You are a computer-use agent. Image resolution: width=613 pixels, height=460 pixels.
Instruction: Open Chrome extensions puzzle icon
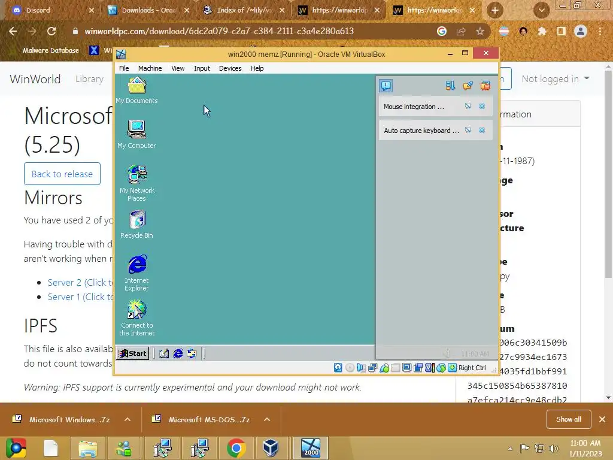[x=542, y=31]
